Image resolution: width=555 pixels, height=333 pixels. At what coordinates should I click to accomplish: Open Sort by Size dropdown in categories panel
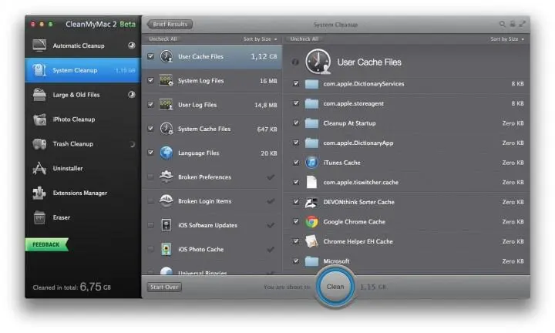[261, 39]
